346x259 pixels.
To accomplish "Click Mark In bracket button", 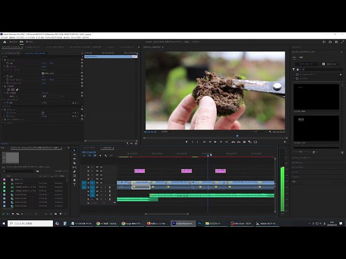I will pyautogui.click(x=192, y=142).
